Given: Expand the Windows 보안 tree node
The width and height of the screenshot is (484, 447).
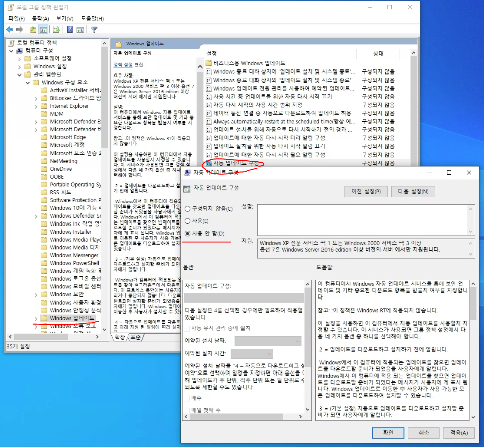Looking at the screenshot, I should (x=36, y=294).
